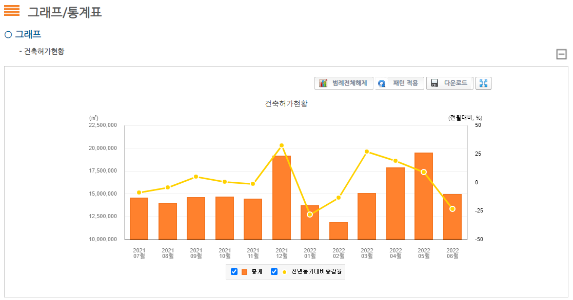The width and height of the screenshot is (573, 300).
Task: Click the 패턴 적용 button
Action: [400, 83]
